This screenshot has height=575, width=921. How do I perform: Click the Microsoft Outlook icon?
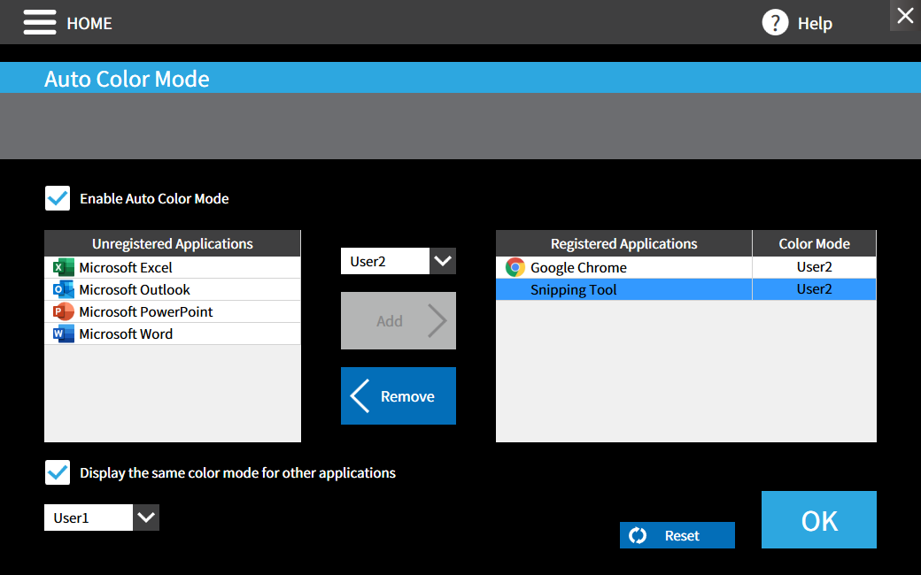pos(63,290)
